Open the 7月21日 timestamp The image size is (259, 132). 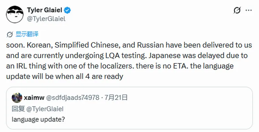point(116,98)
